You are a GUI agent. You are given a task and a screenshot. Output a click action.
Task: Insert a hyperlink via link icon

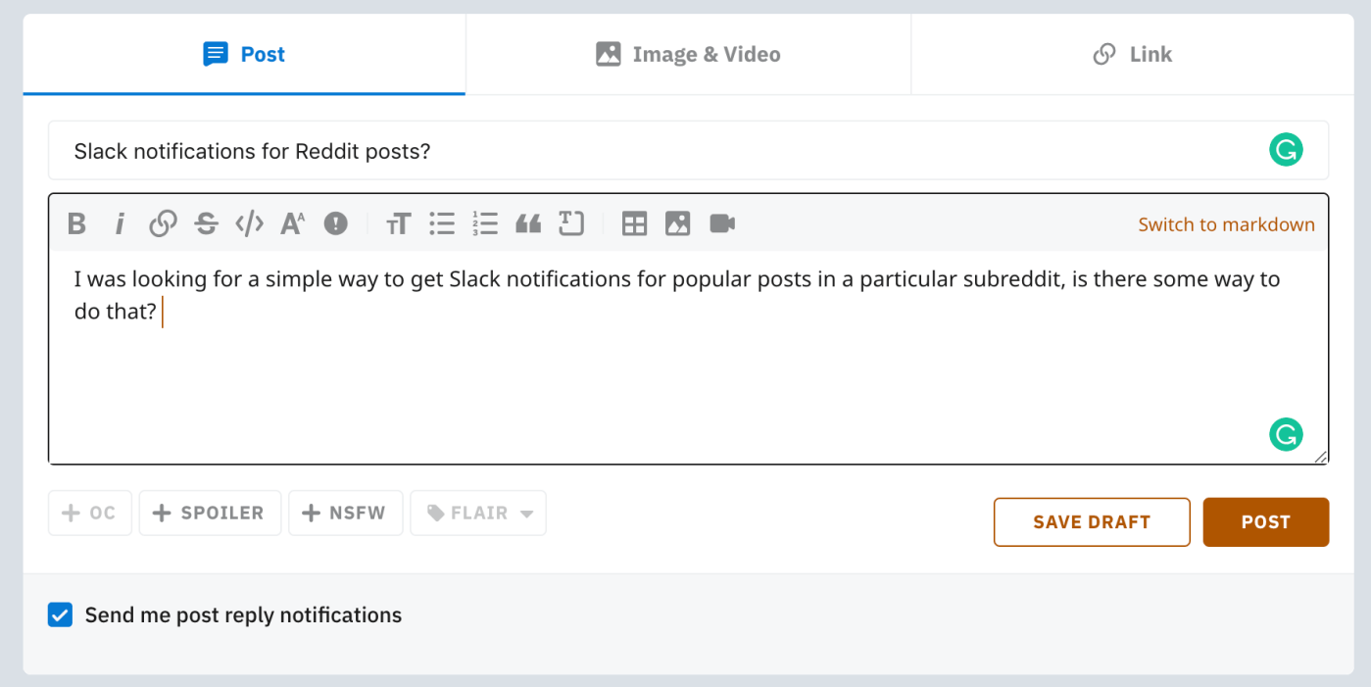pos(163,224)
